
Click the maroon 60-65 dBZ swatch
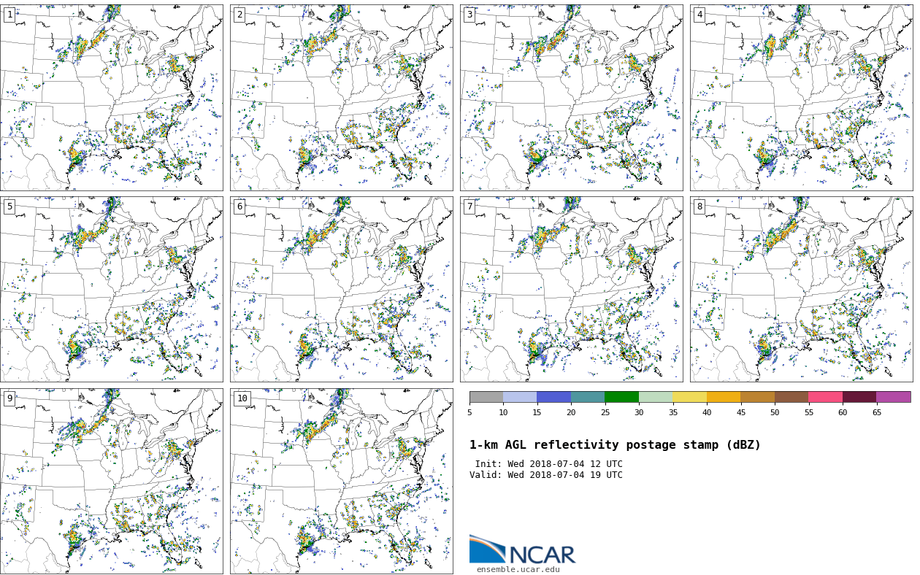[x=859, y=397]
